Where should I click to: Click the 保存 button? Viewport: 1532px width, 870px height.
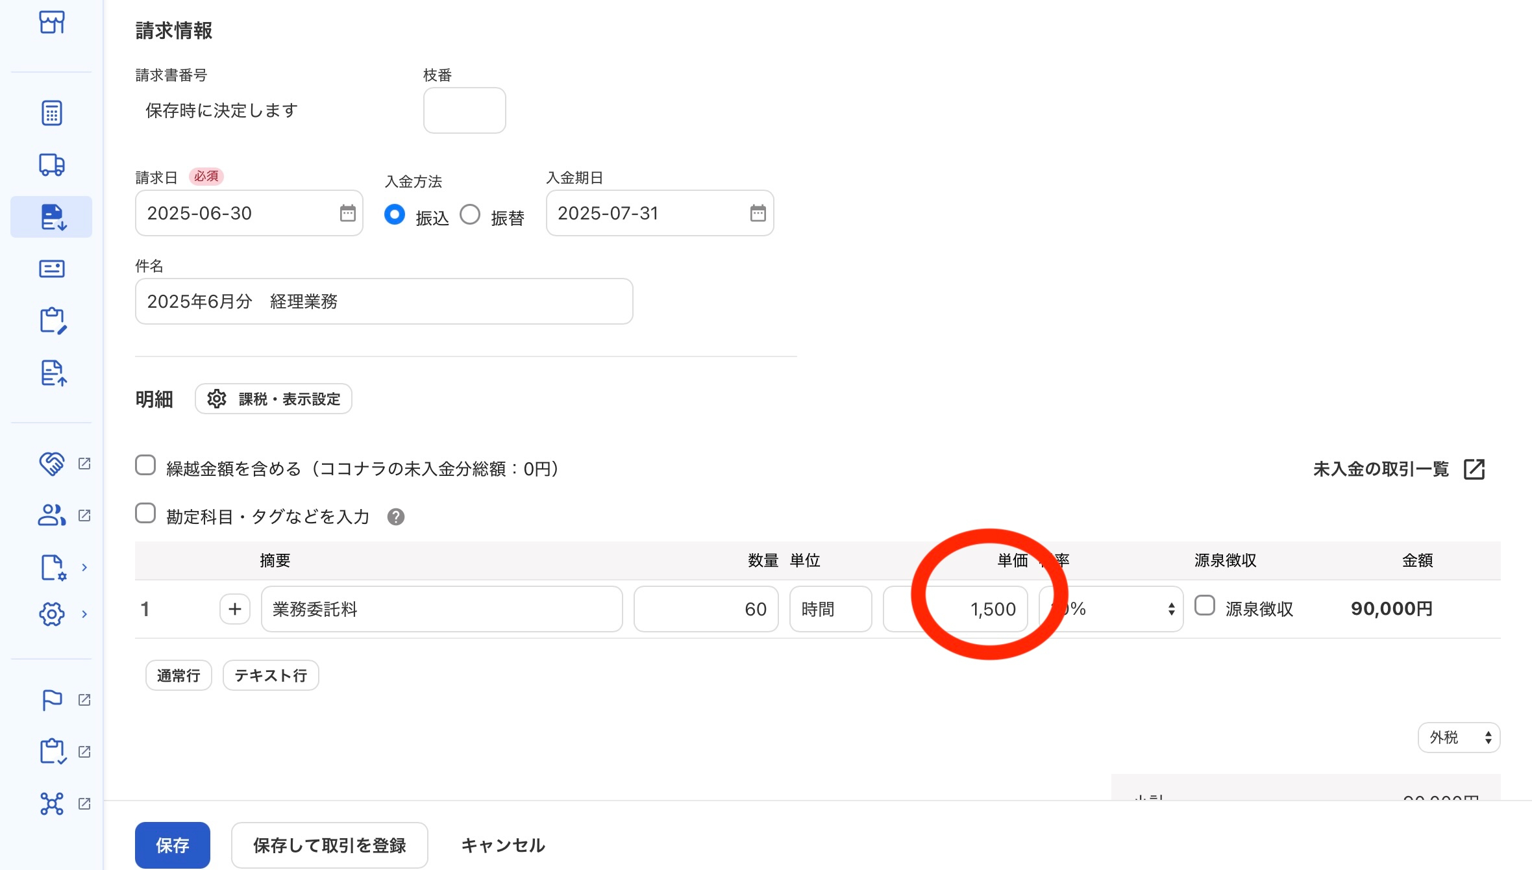[172, 845]
